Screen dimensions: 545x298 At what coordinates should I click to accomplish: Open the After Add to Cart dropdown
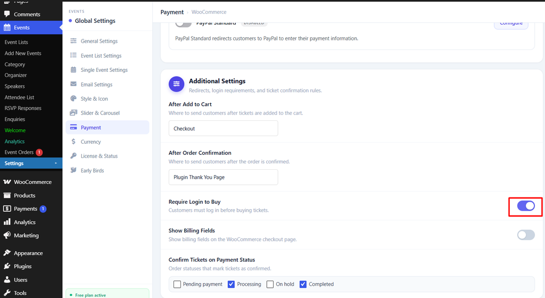pyautogui.click(x=223, y=128)
